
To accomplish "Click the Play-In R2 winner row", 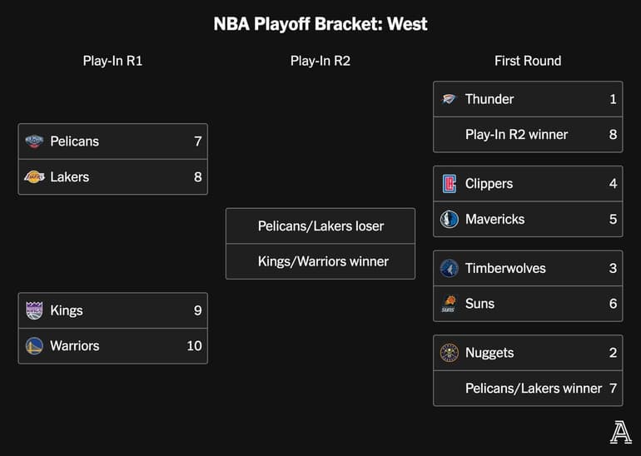I will [x=528, y=135].
